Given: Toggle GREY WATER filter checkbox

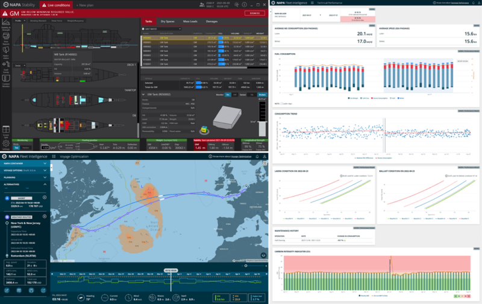Looking at the screenshot, I should [x=143, y=29].
